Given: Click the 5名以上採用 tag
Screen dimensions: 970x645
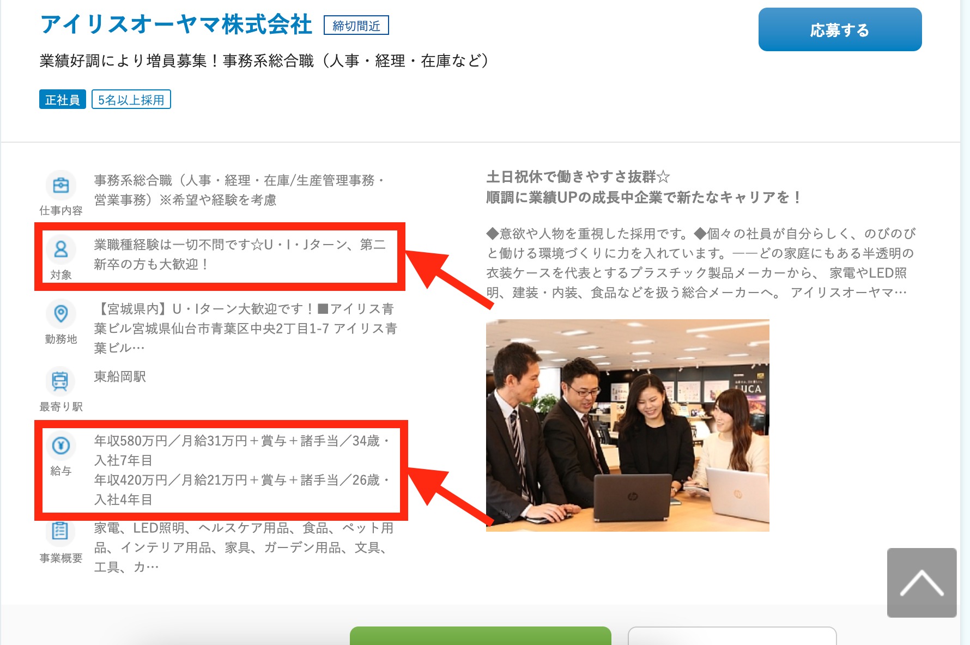Looking at the screenshot, I should (x=131, y=100).
